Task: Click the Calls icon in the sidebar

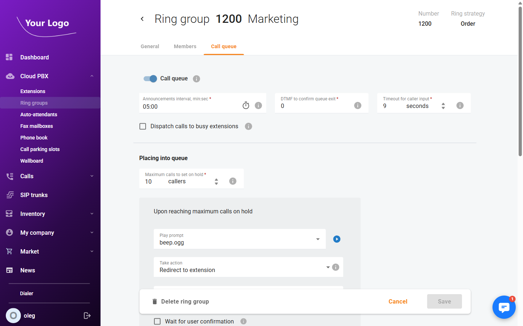Action: (x=9, y=176)
